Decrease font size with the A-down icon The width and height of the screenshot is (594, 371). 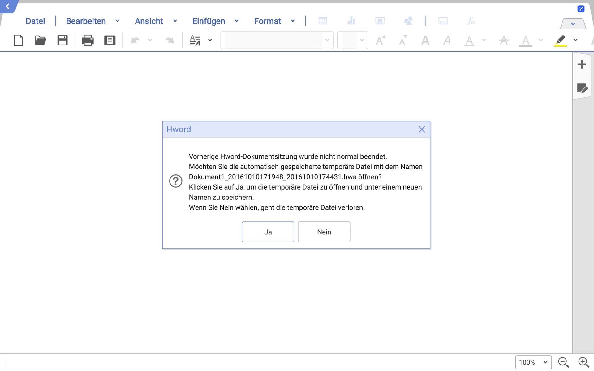[403, 40]
